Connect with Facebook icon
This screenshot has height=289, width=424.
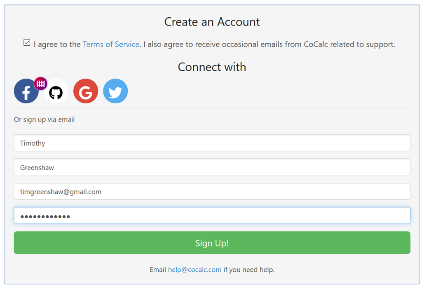tap(25, 92)
